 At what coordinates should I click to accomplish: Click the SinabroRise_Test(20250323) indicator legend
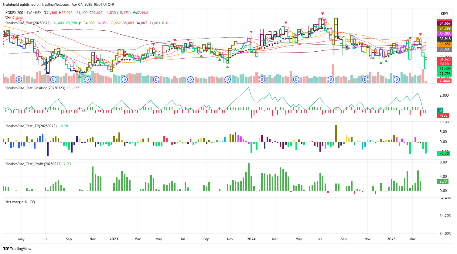click(x=28, y=23)
